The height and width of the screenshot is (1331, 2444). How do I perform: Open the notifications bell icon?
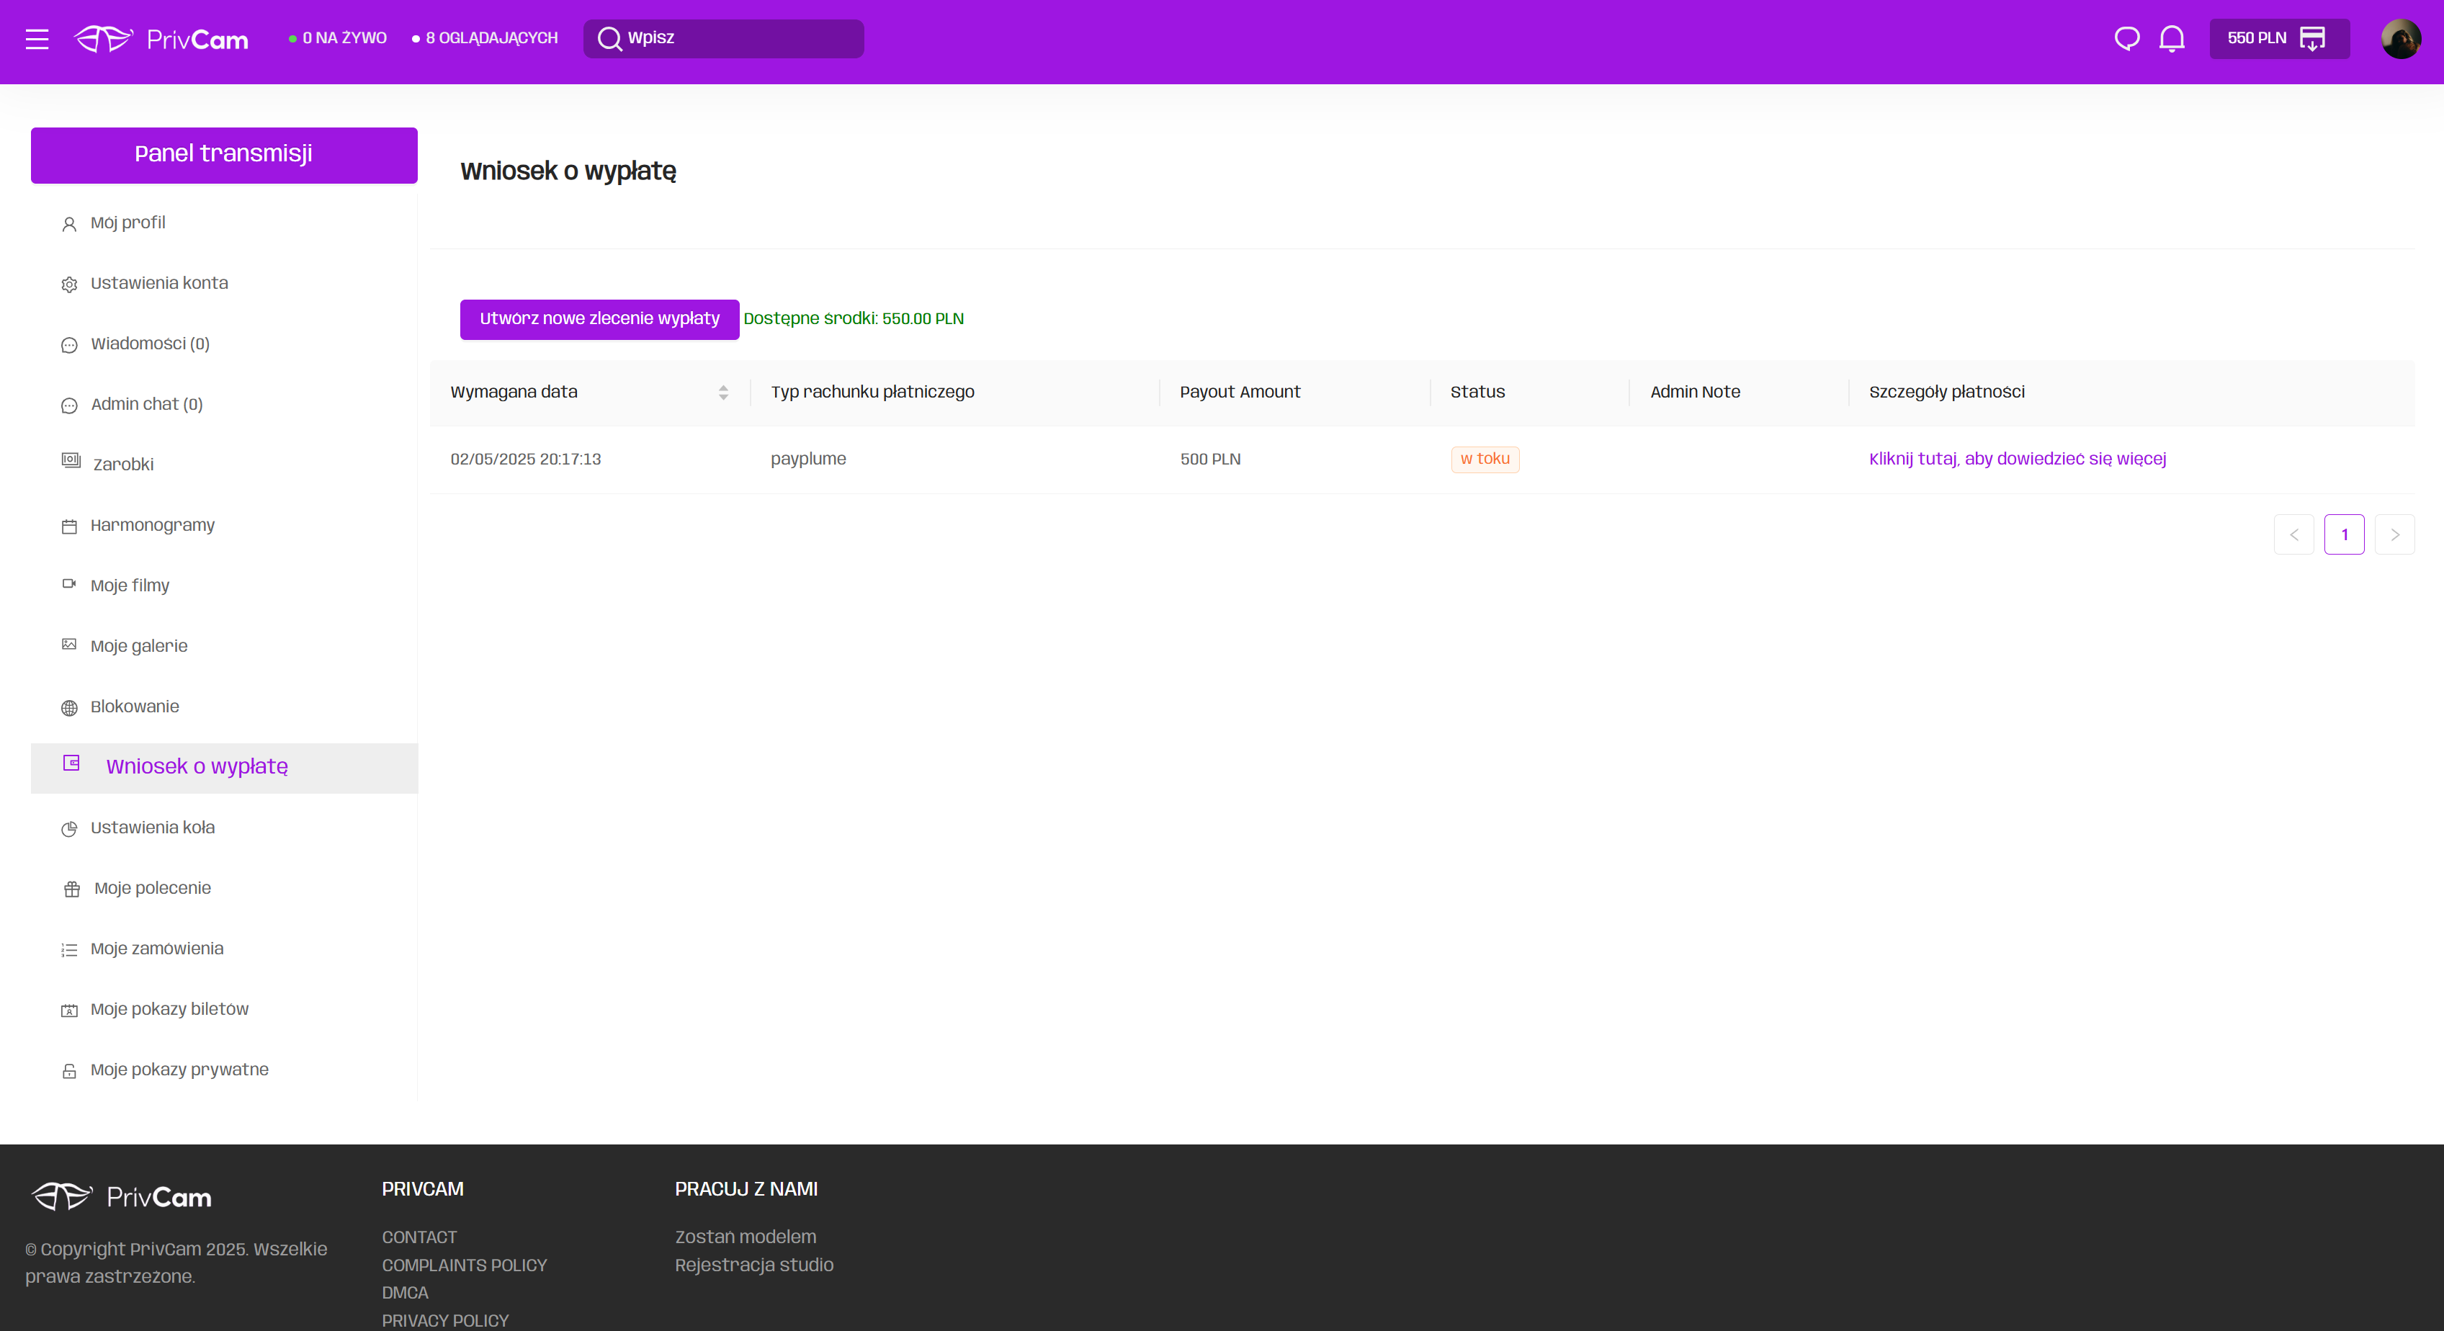tap(2172, 39)
